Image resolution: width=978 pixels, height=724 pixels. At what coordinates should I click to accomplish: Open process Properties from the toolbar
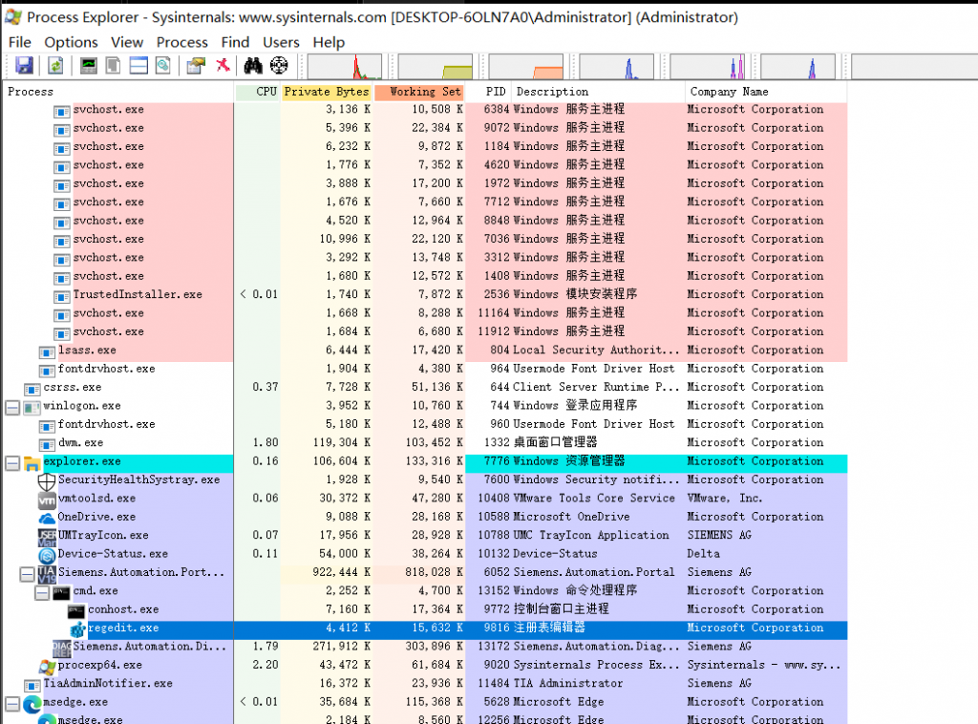196,65
